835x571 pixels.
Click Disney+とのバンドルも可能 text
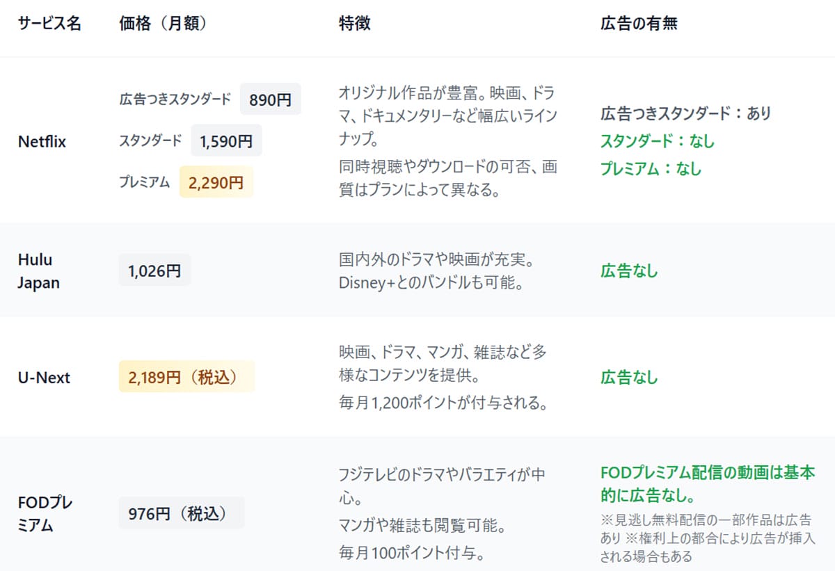(x=431, y=283)
